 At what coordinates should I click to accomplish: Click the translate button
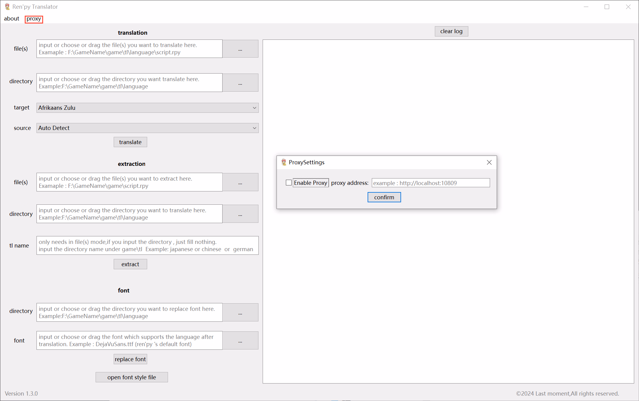[x=130, y=142]
